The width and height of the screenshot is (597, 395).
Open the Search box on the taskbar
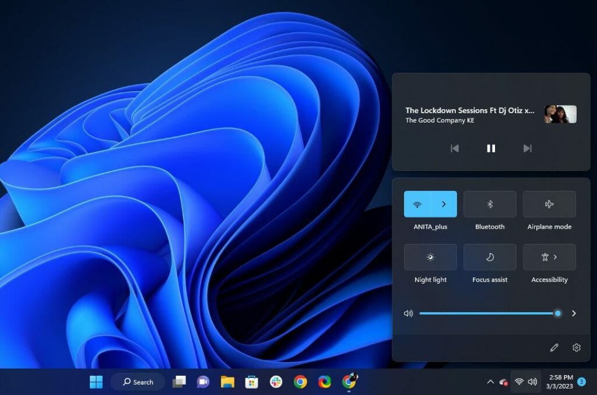[x=138, y=382]
